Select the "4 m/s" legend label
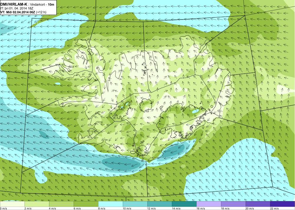The image size is (295, 210). click(x=53, y=209)
